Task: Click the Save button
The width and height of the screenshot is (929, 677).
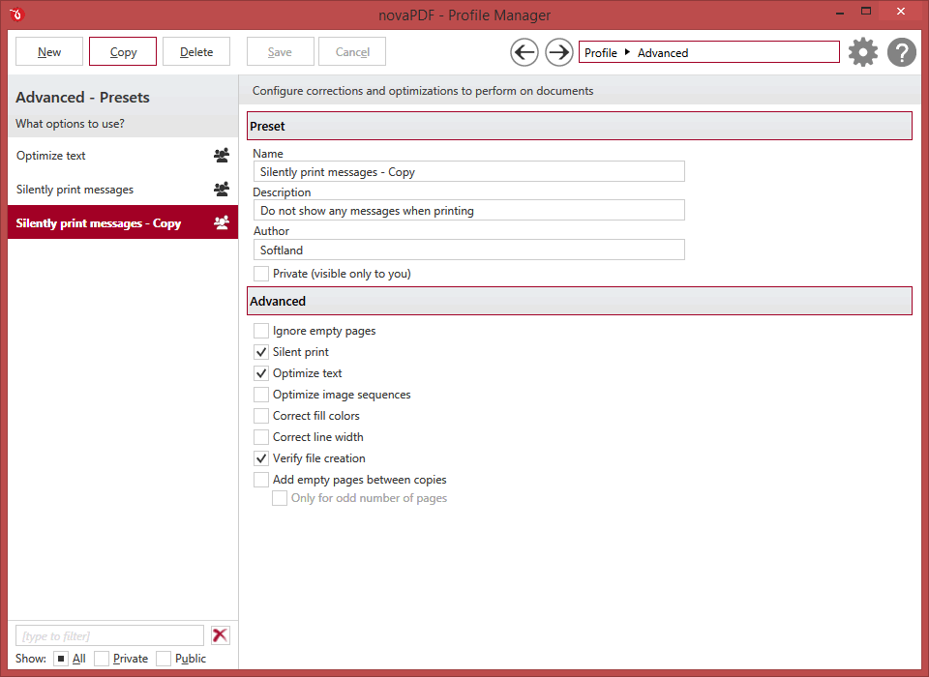Action: [x=280, y=51]
